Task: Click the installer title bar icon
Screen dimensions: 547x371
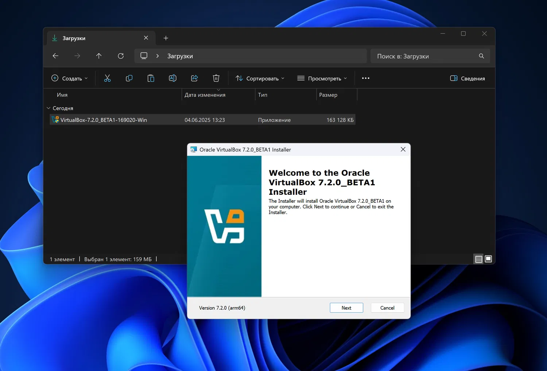Action: (194, 150)
